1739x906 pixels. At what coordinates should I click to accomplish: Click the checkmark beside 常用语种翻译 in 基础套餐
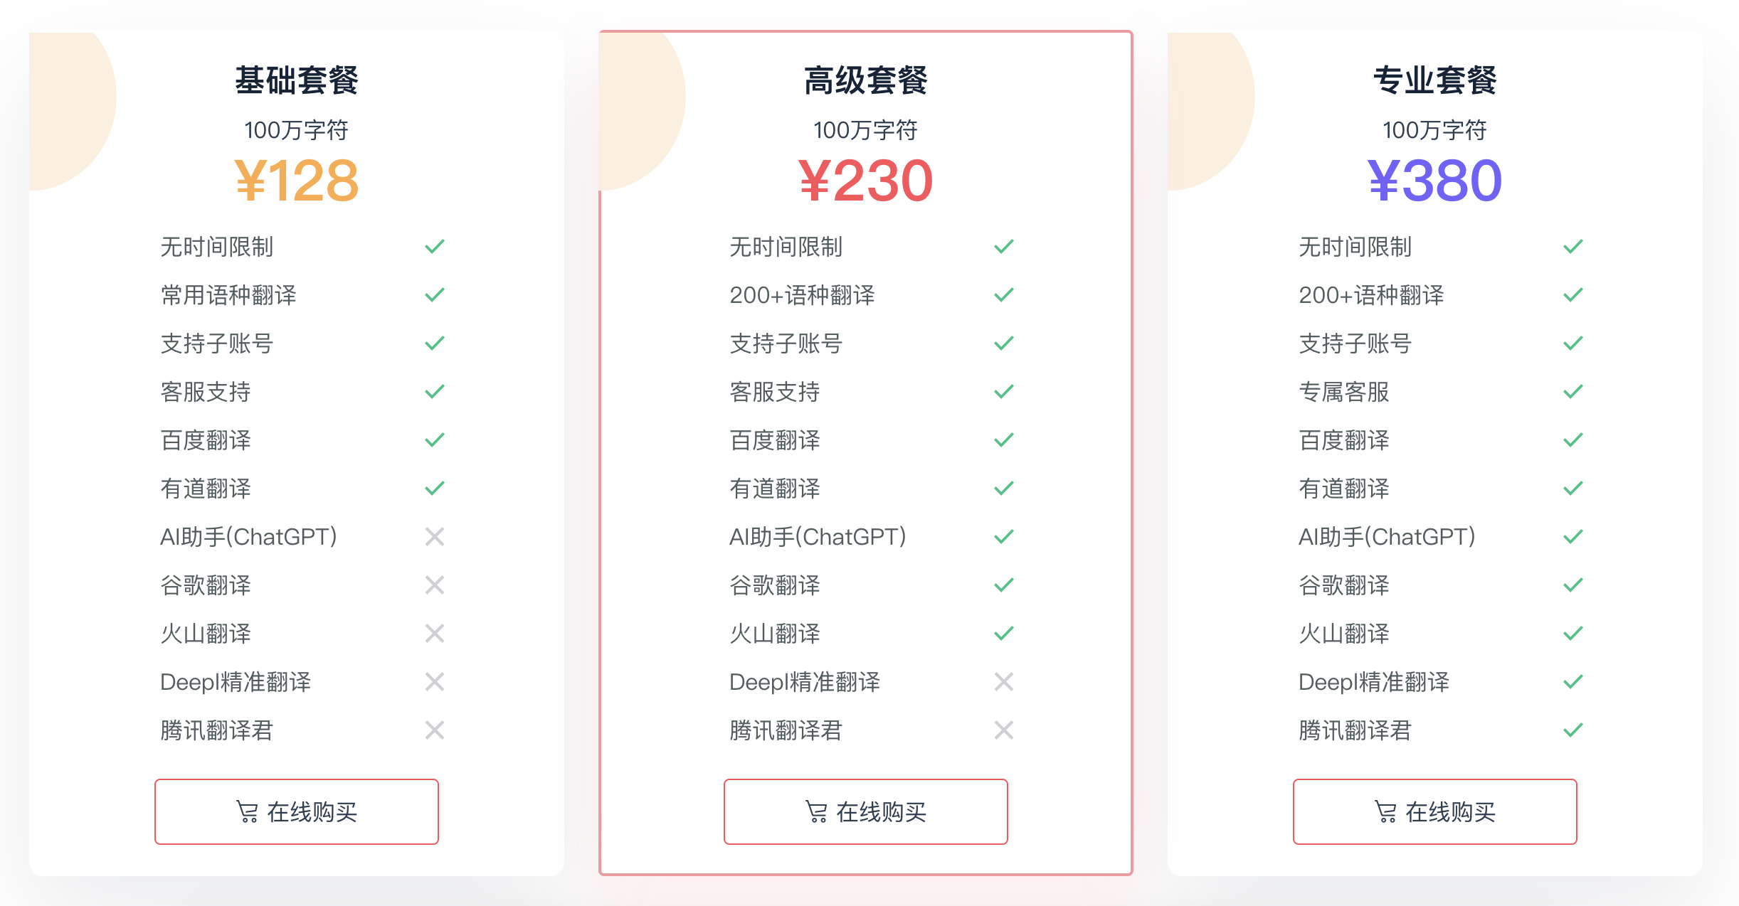point(434,295)
